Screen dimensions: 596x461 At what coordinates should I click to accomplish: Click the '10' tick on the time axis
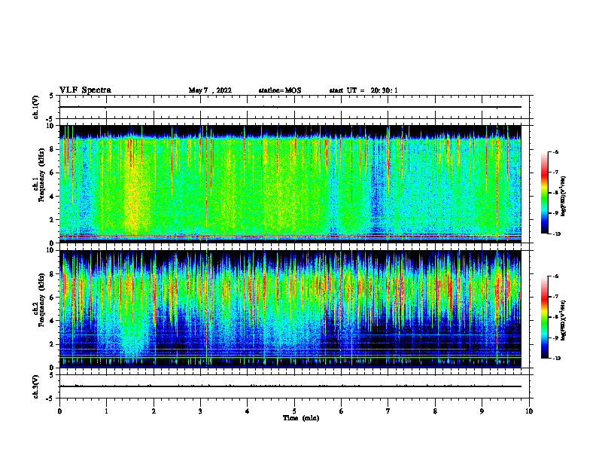529,411
